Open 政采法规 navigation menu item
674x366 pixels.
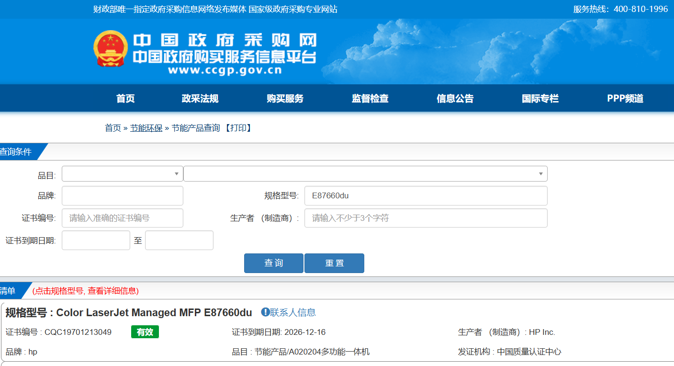click(200, 99)
